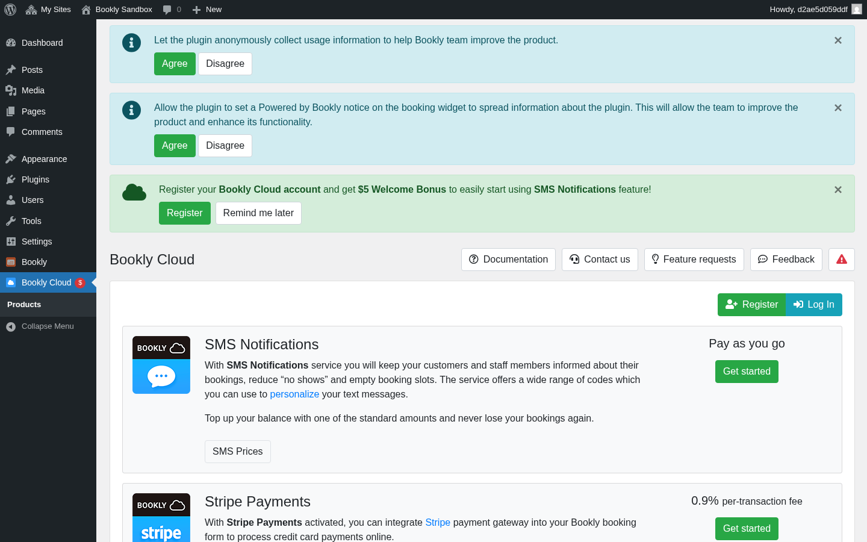The height and width of the screenshot is (542, 867).
Task: Dismiss the usage information notice
Action: point(838,40)
